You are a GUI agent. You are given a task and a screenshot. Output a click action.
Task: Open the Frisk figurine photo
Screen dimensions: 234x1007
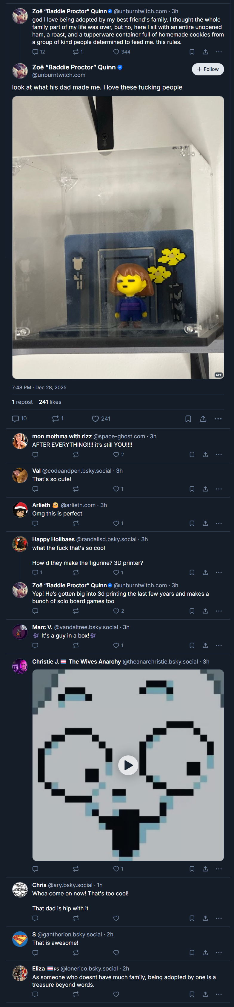click(x=118, y=238)
